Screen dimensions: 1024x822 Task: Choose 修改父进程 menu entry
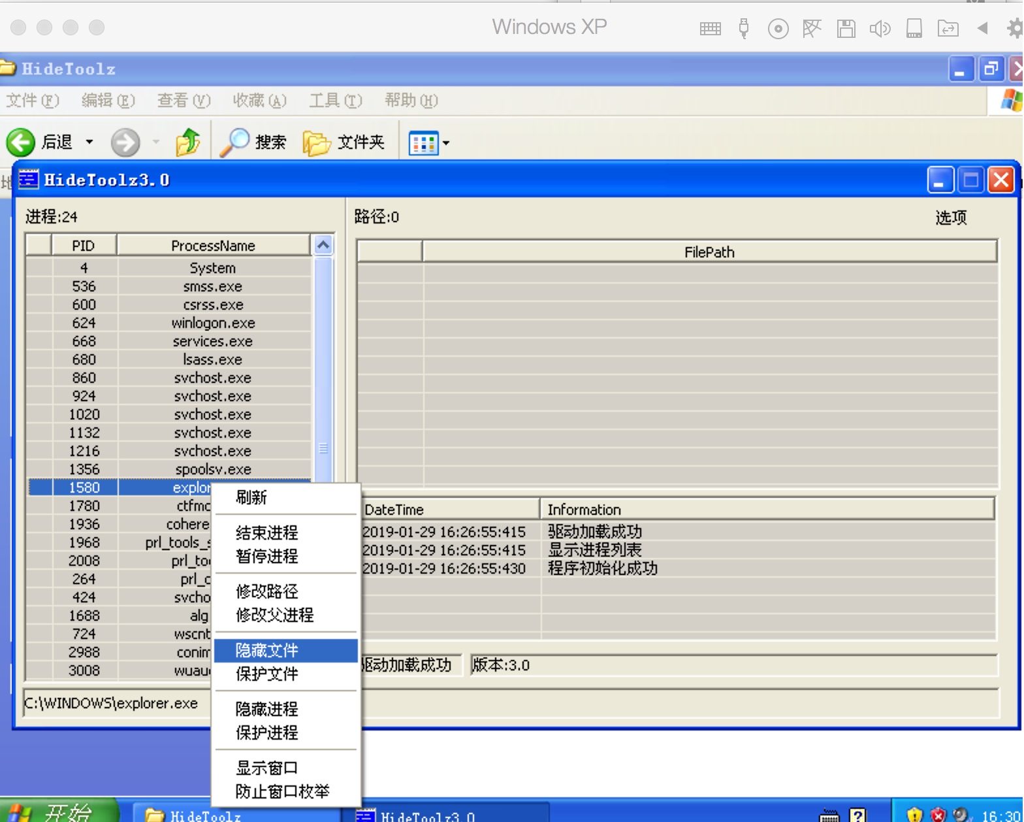(x=286, y=615)
